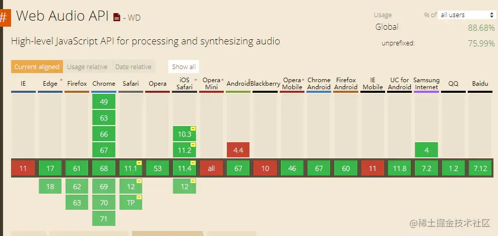498x236 pixels.
Task: Switch to Date relative view
Action: (134, 67)
